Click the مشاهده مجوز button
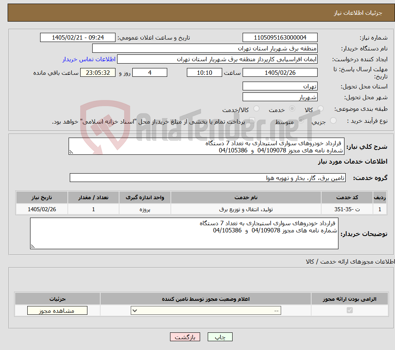The width and height of the screenshot is (395, 350). tap(57, 310)
